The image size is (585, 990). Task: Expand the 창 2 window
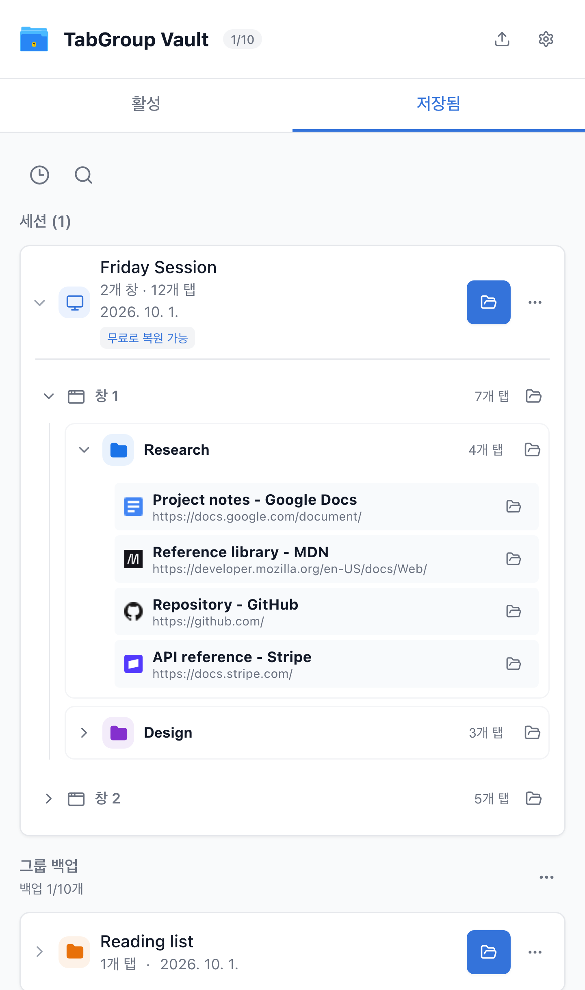pos(49,799)
